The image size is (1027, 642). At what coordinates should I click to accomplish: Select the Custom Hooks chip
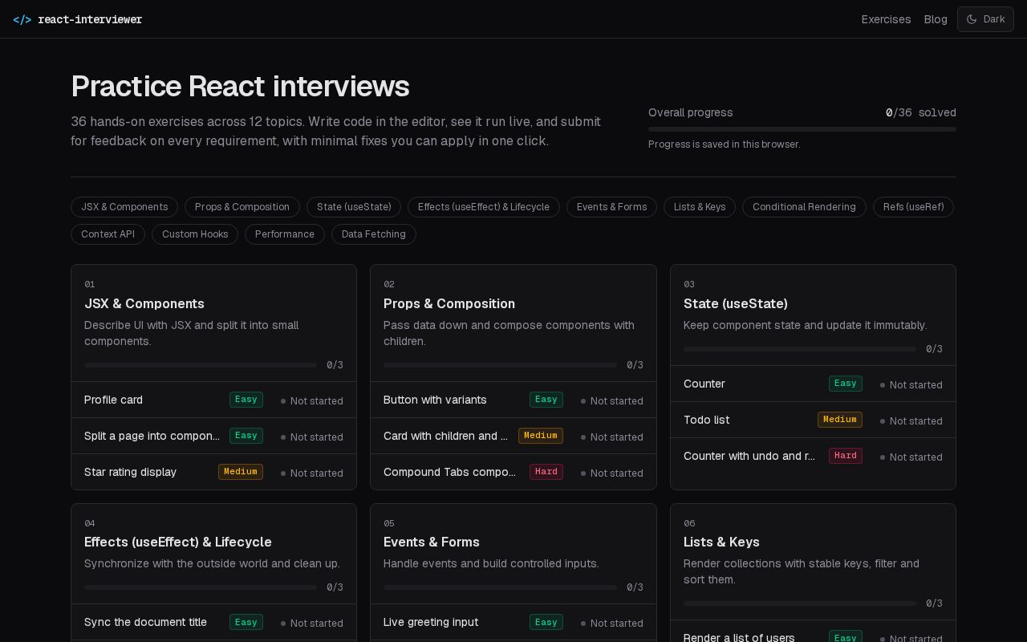(x=195, y=234)
